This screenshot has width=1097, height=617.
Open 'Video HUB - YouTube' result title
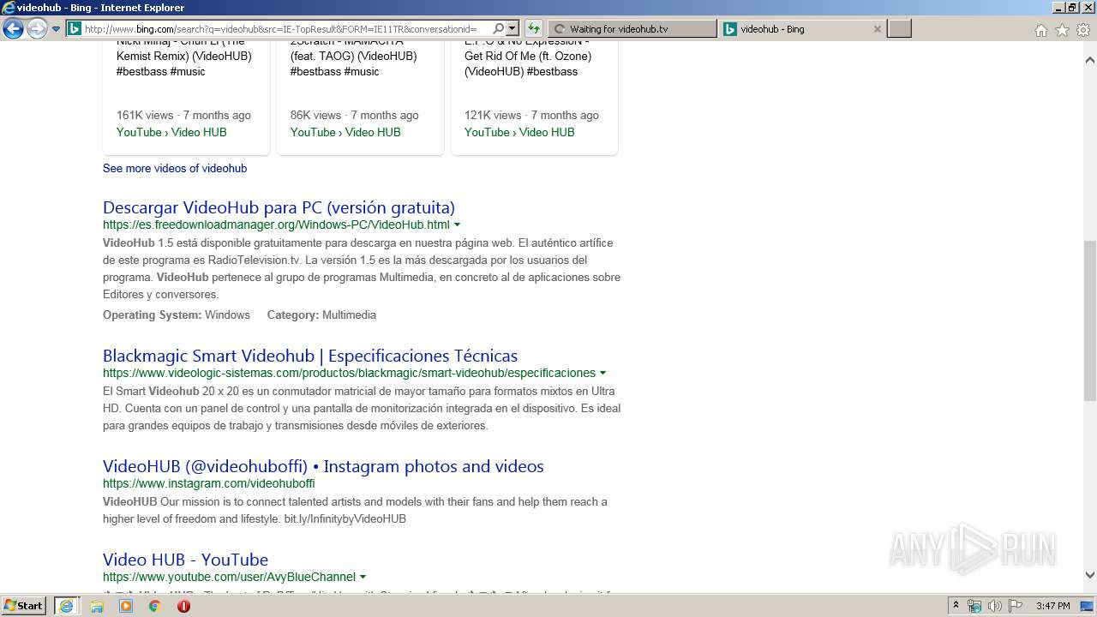[x=185, y=560]
